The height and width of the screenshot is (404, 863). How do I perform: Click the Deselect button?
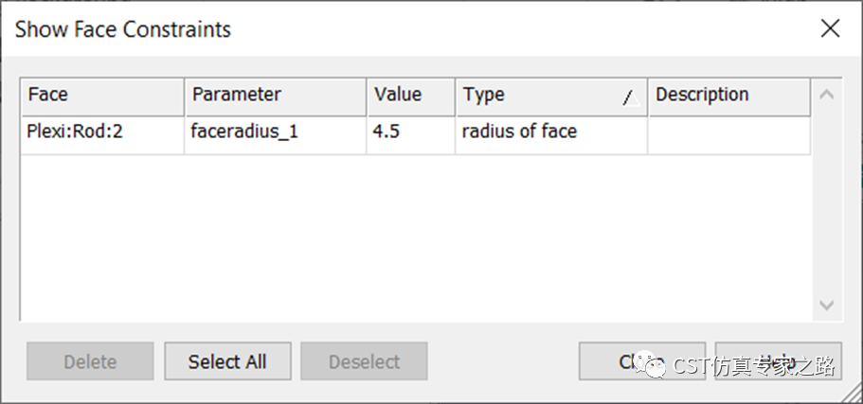click(x=364, y=361)
